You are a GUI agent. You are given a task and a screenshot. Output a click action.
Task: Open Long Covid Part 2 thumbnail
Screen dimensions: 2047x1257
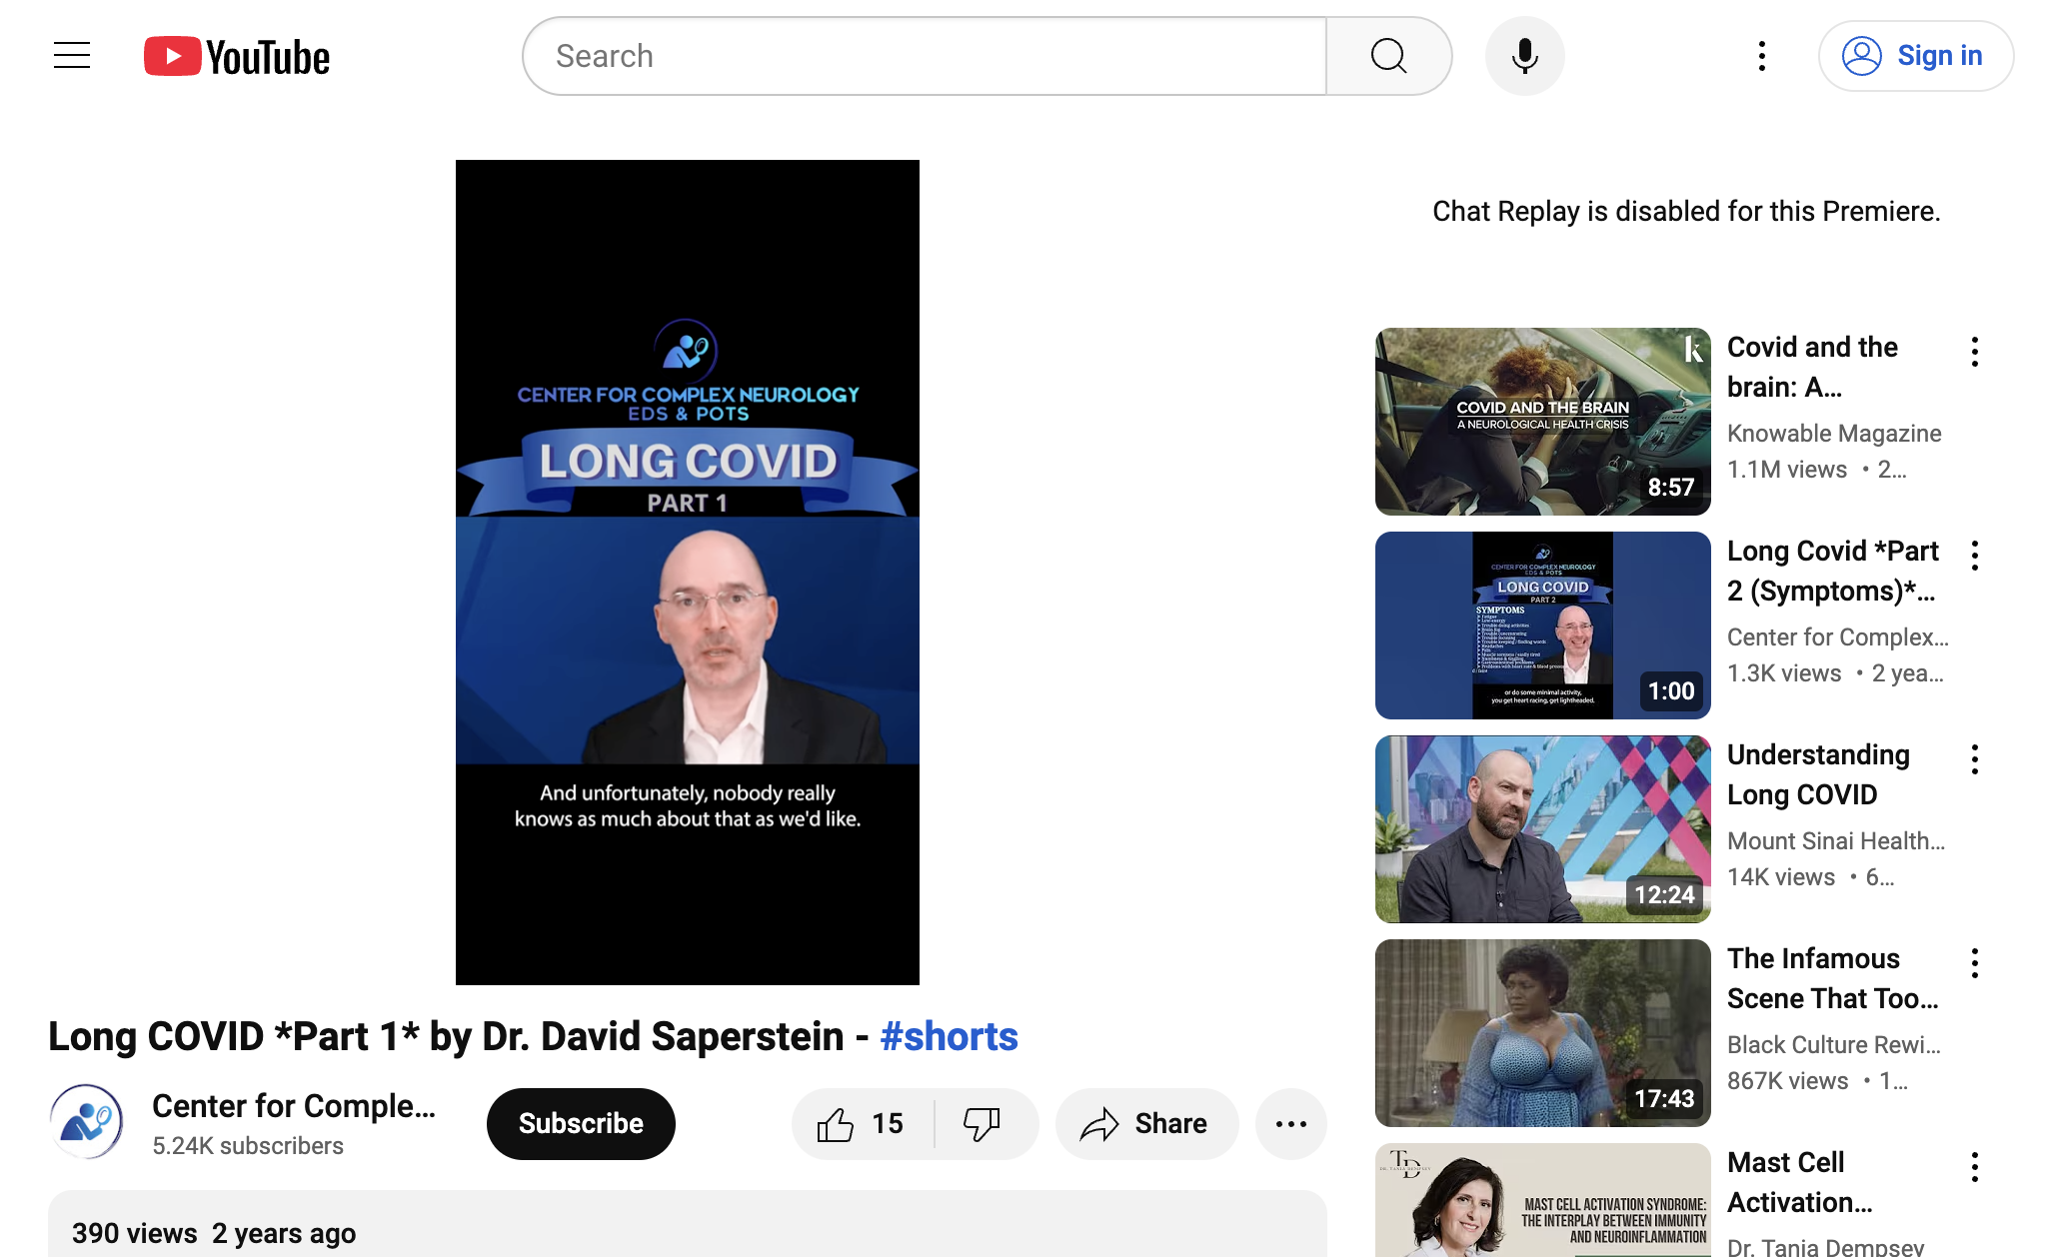1542,626
